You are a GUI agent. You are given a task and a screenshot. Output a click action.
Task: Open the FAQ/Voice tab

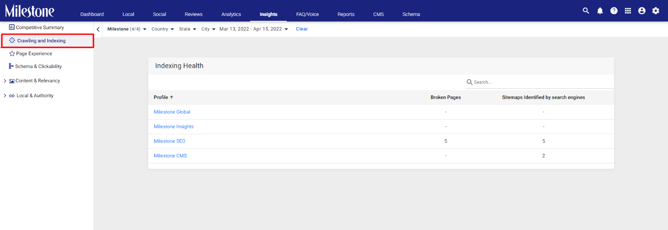(308, 14)
